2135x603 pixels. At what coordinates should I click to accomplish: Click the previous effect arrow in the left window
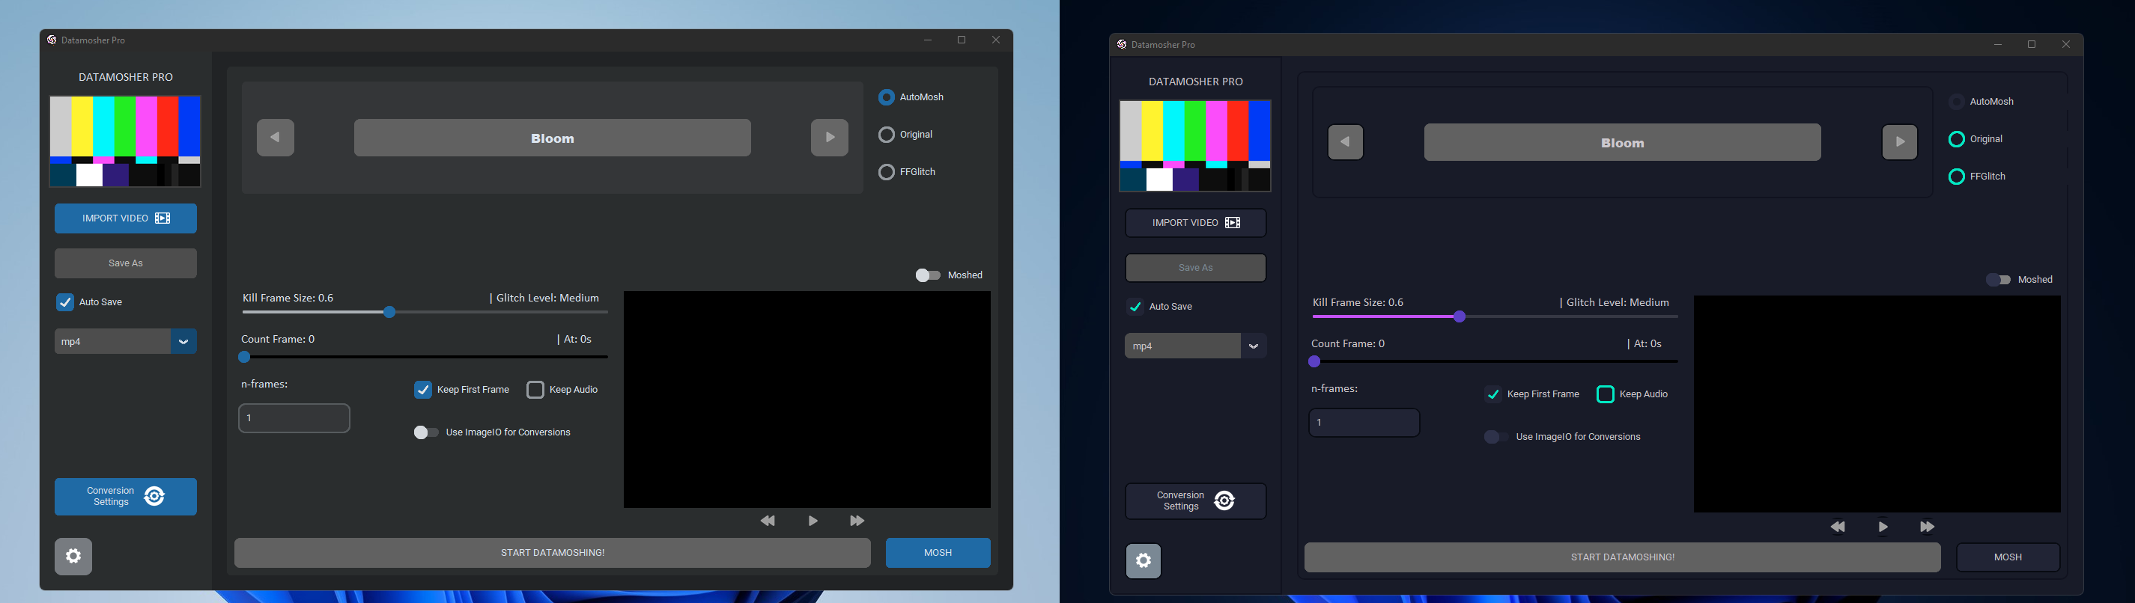click(x=275, y=138)
